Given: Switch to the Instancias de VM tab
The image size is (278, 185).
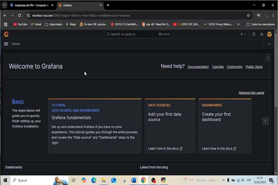Looking at the screenshot, I should tap(31, 5).
